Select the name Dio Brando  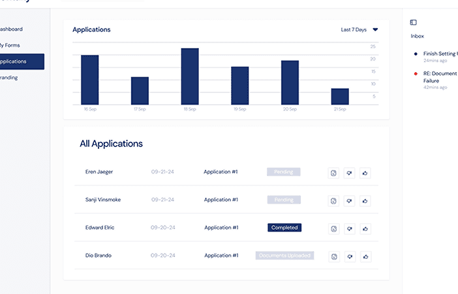[x=98, y=256]
